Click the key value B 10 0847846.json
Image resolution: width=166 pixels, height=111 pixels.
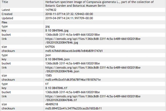tap(58, 59)
